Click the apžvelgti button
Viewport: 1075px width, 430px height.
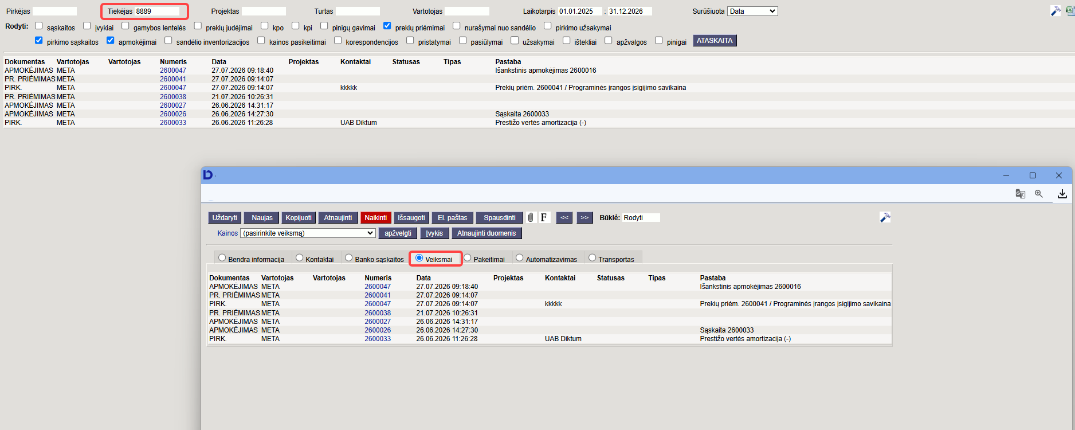click(398, 233)
